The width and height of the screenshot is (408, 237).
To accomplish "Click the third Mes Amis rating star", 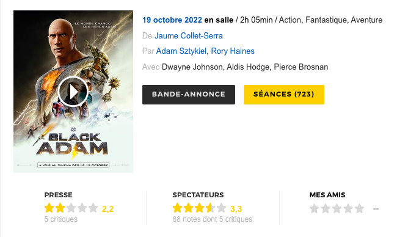I will point(337,208).
